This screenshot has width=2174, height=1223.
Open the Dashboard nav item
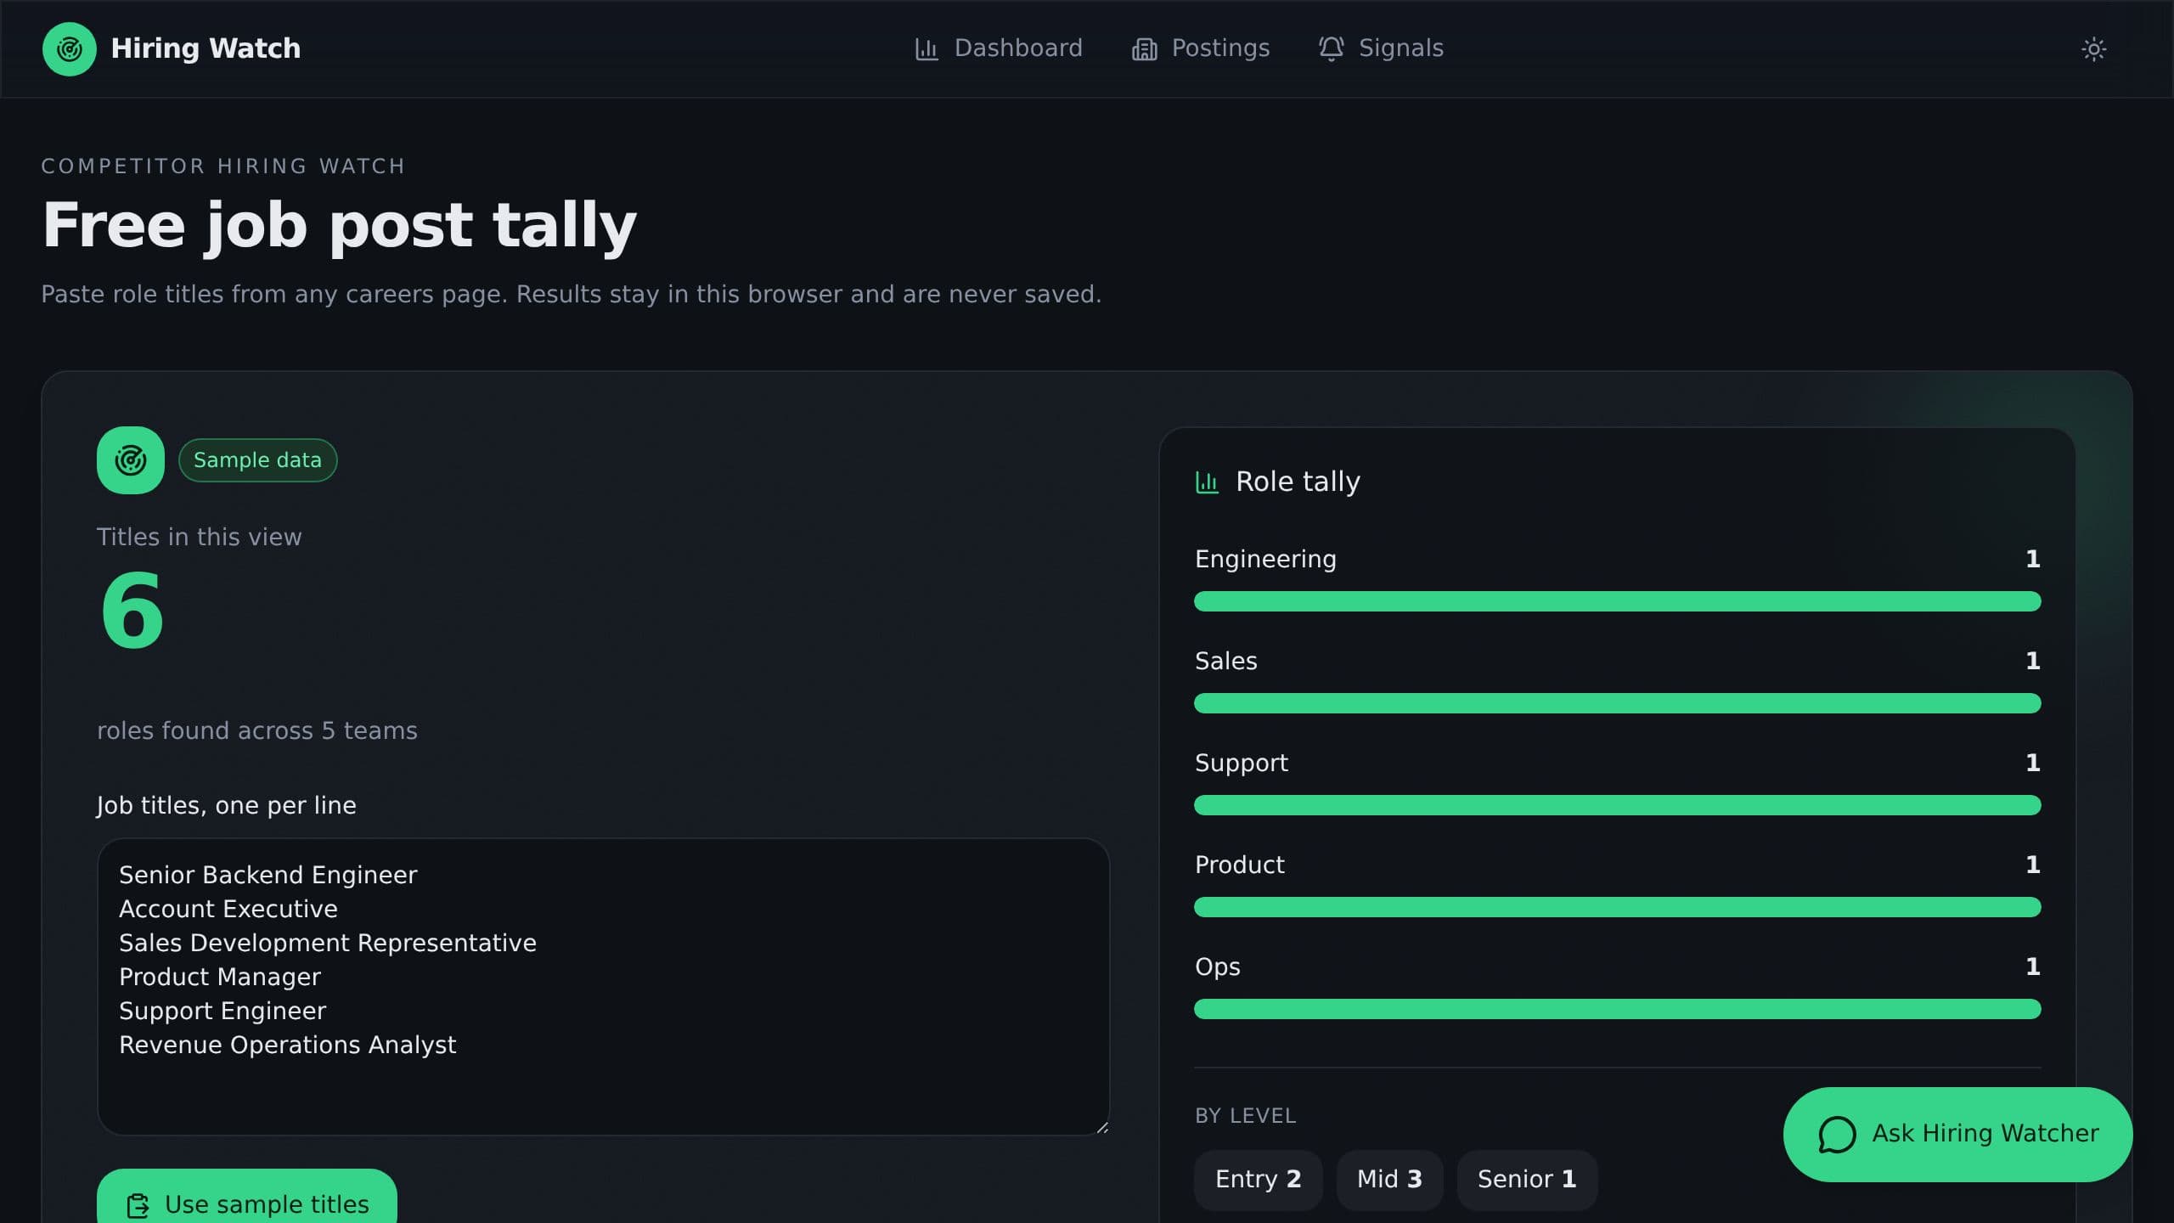[999, 48]
